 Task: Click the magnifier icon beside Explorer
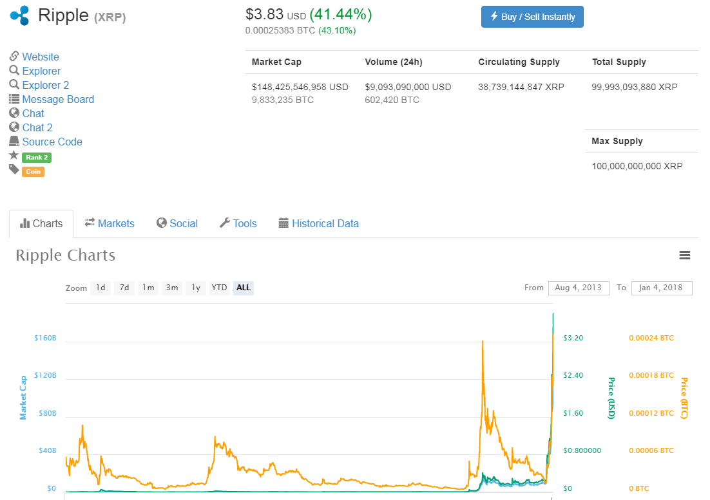point(14,70)
